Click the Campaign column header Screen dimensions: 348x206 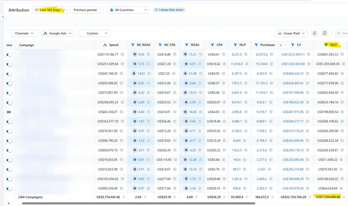point(27,45)
